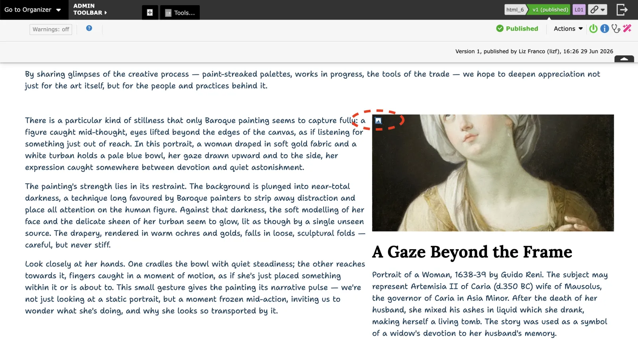Expand the ADMIN TOOLBAR
Viewport: 638px width, 352px height.
pos(90,9)
